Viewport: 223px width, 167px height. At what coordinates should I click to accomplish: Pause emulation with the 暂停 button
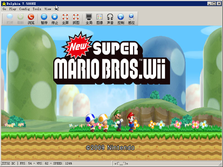[x=44, y=19]
